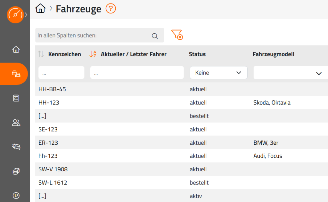Click the 'Audi, Focus' model cell

click(x=268, y=156)
